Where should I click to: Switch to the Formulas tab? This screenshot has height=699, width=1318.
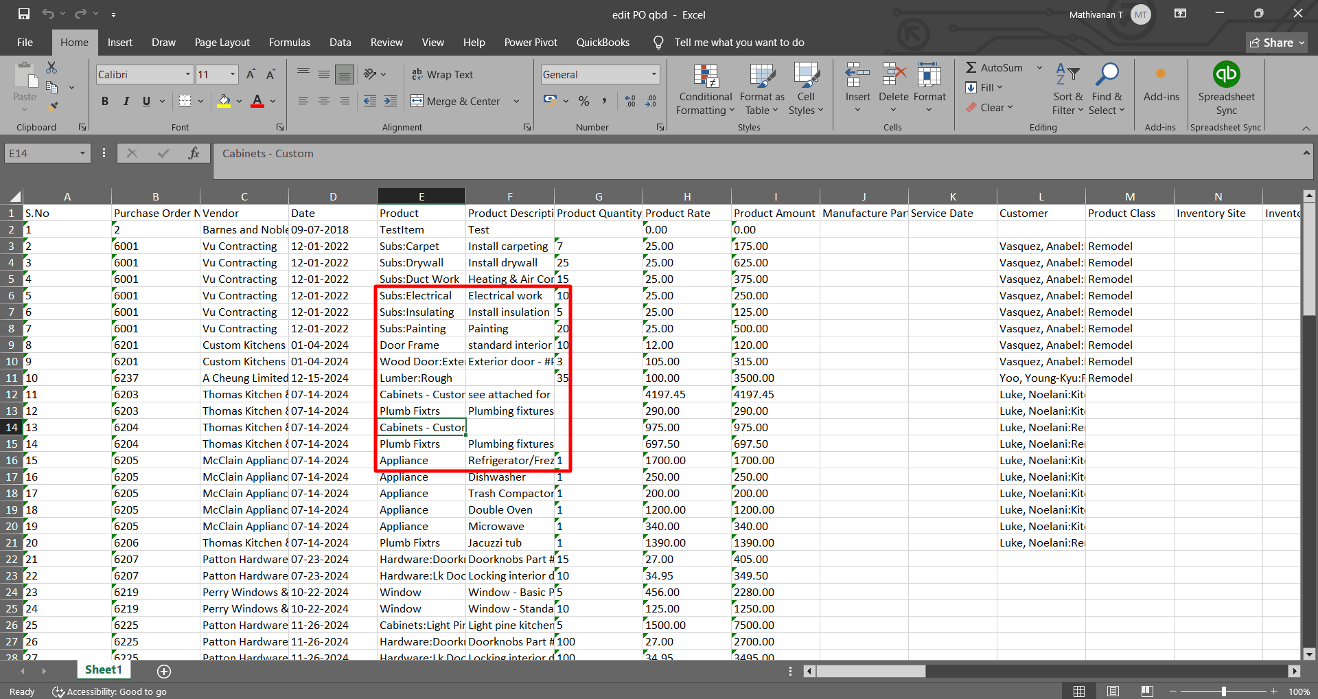point(290,42)
